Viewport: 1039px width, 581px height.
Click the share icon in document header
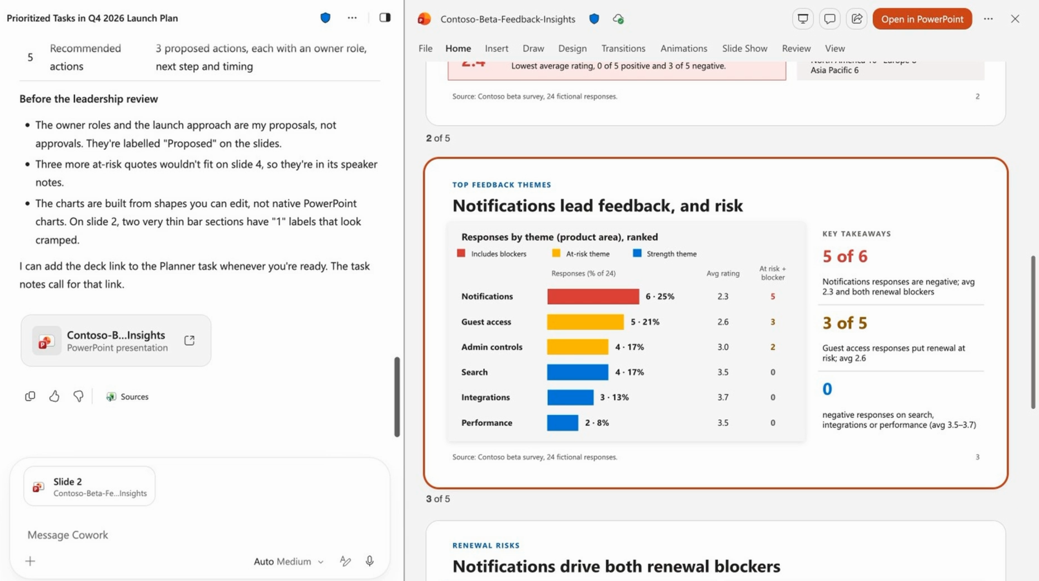tap(856, 19)
